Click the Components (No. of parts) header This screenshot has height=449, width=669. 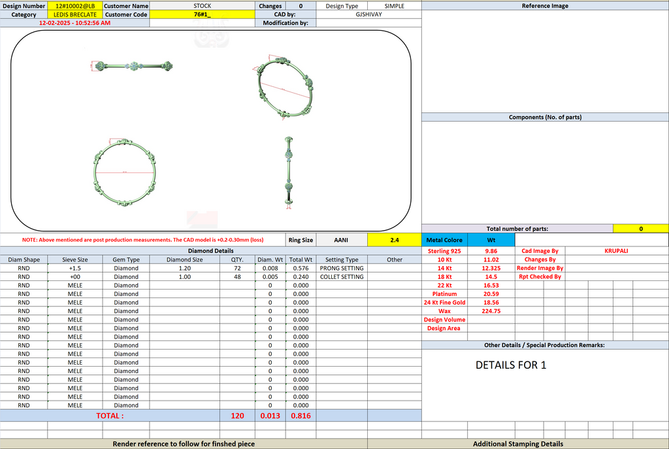pos(545,117)
